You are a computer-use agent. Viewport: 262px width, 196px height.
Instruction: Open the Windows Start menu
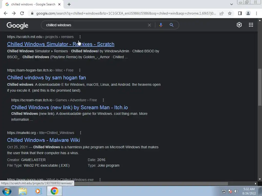click(7, 191)
